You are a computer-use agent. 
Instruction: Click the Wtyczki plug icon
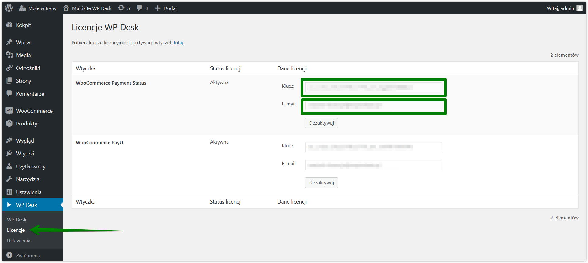coord(9,153)
